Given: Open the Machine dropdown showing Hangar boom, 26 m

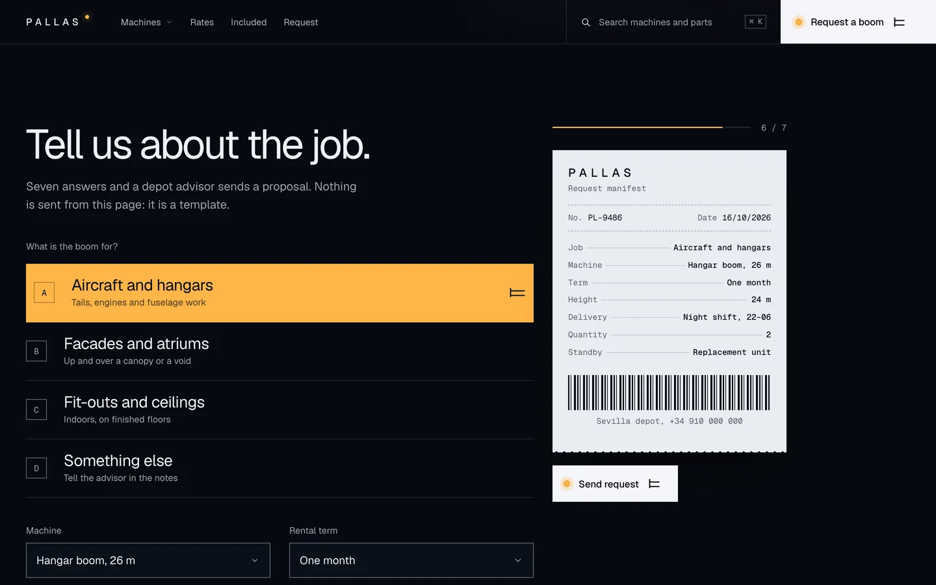Looking at the screenshot, I should pyautogui.click(x=148, y=560).
